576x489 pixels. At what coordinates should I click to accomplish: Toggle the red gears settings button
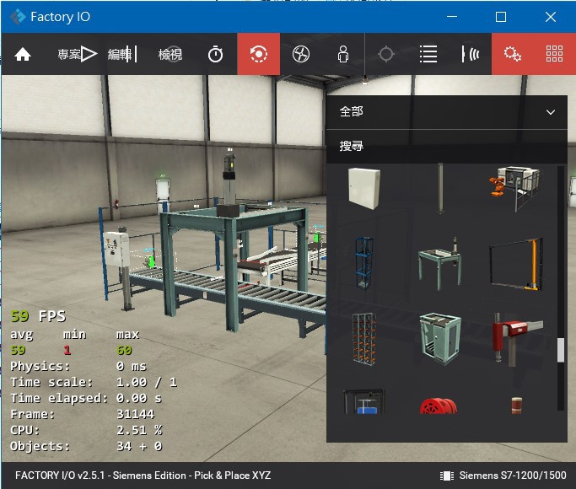pyautogui.click(x=512, y=54)
